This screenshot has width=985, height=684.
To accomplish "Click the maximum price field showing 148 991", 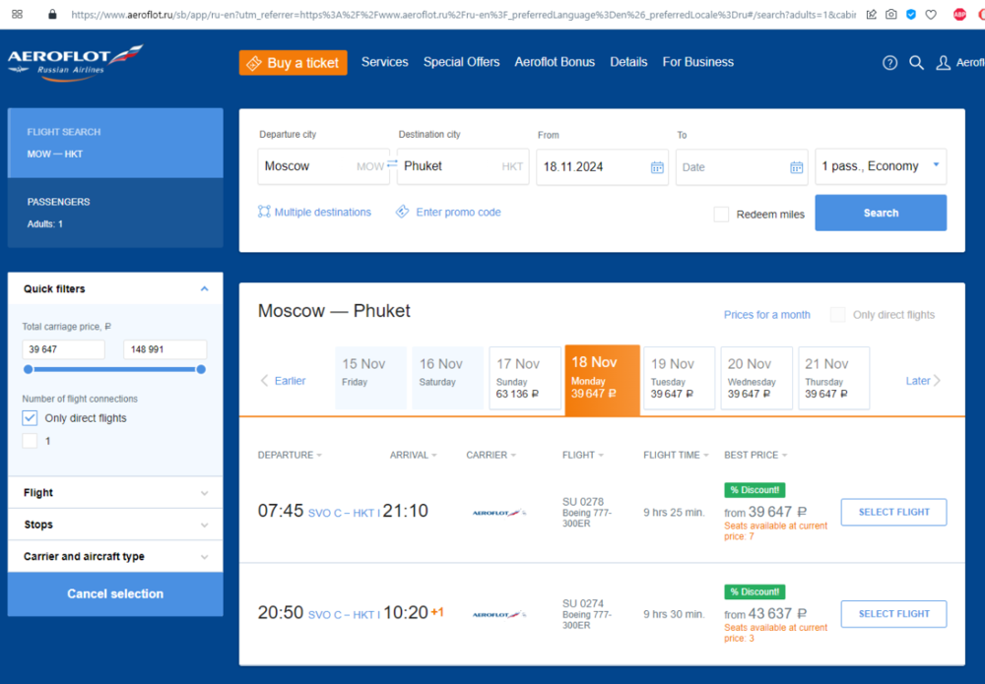I will pos(165,349).
